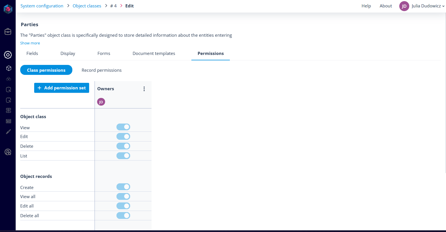Viewport: 446px width, 232px height.
Task: Click the Delete all row label
Action: (30, 216)
